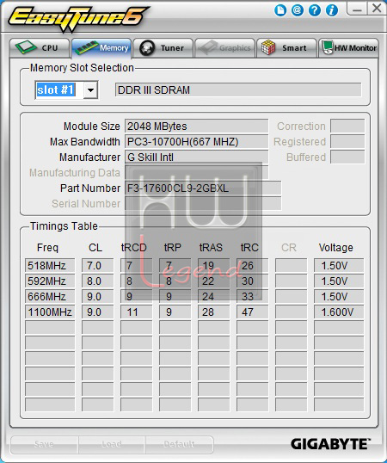
Task: Click the GIGABYTE logo
Action: [x=330, y=444]
